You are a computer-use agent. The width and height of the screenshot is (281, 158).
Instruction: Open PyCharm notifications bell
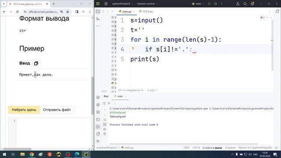(x=277, y=11)
